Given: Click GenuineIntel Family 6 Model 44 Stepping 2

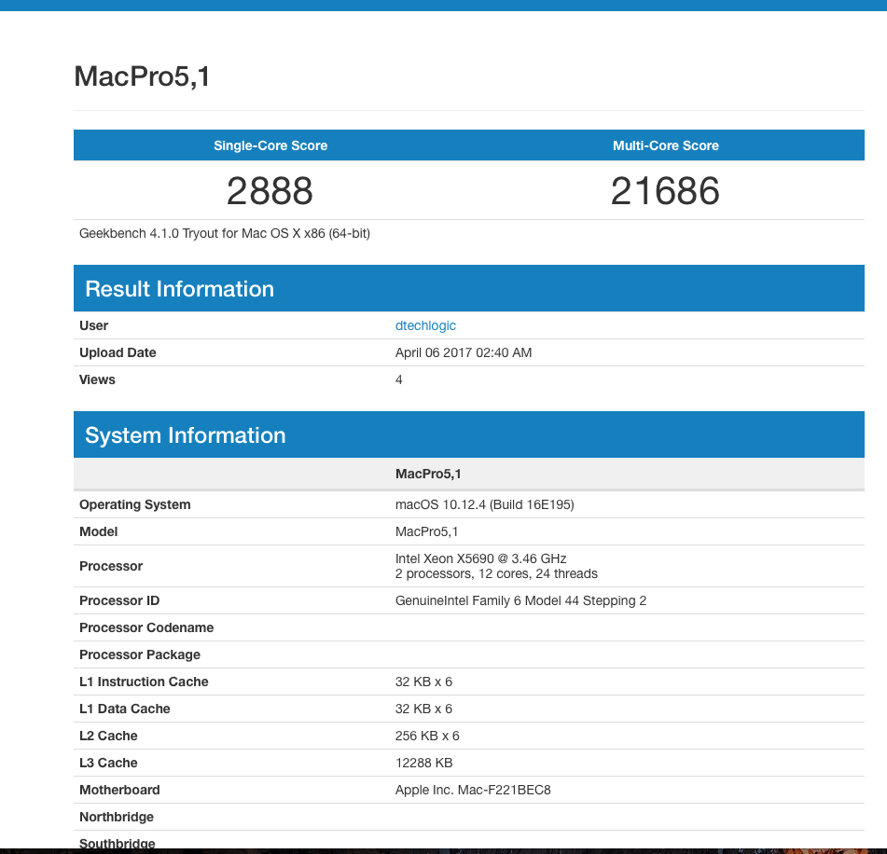Looking at the screenshot, I should click(520, 600).
